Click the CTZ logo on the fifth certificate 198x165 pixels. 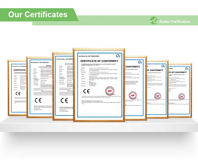(x=140, y=62)
